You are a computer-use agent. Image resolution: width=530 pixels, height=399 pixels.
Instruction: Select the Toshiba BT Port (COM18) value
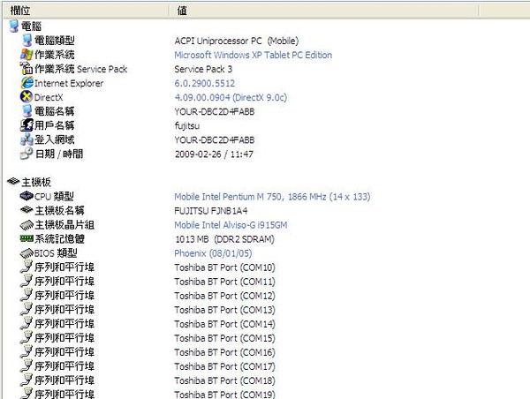[224, 381]
